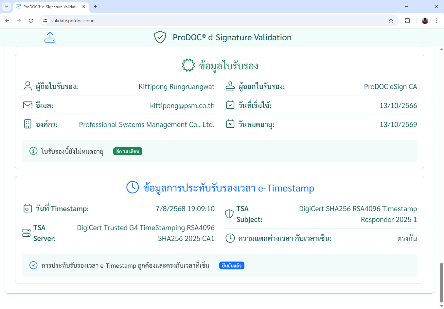Click the วันที่ Timestamp label

pyautogui.click(x=62, y=209)
